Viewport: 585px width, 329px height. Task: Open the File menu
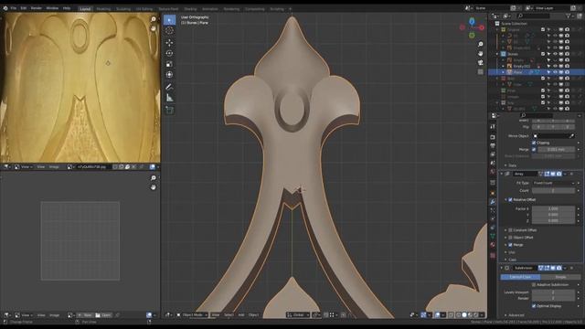14,8
